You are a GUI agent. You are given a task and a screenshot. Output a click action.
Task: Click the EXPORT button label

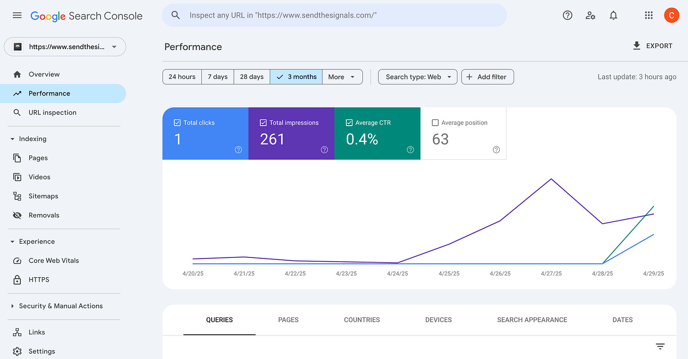coord(659,46)
